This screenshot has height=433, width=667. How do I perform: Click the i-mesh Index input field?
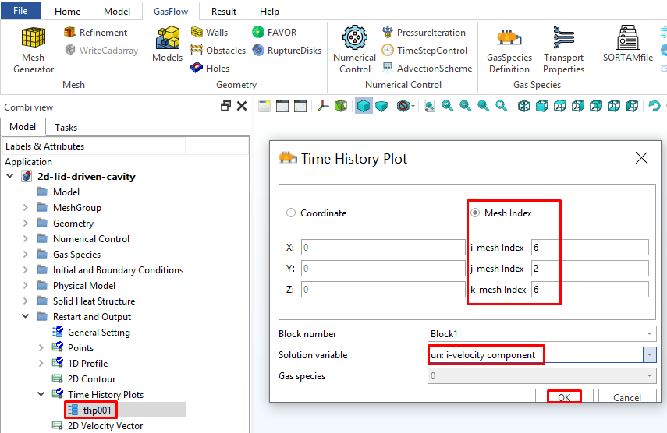[589, 248]
